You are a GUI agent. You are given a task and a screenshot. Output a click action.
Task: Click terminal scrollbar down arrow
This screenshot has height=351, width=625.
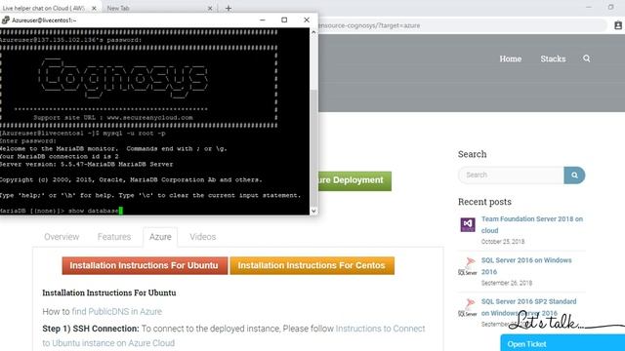point(313,211)
